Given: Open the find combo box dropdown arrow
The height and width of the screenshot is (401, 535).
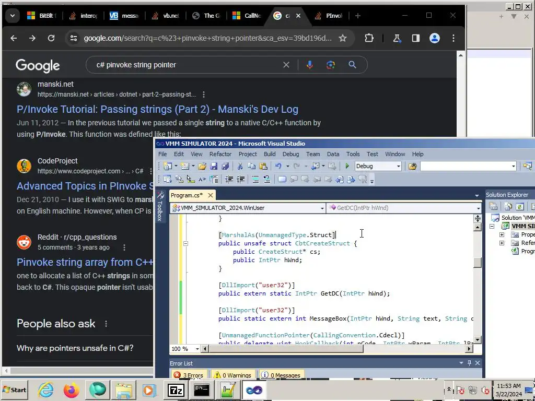Looking at the screenshot, I should (x=513, y=166).
